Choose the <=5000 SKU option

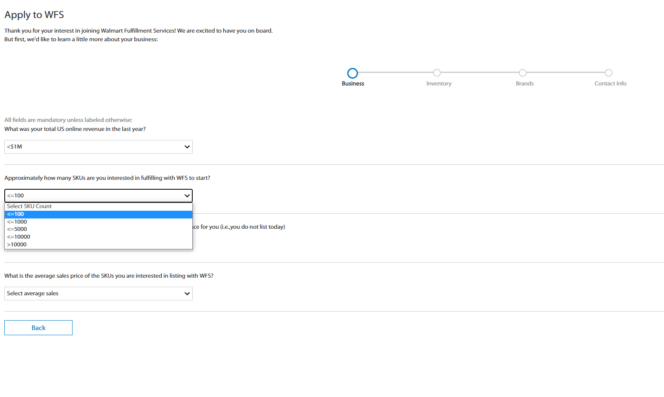click(x=98, y=229)
